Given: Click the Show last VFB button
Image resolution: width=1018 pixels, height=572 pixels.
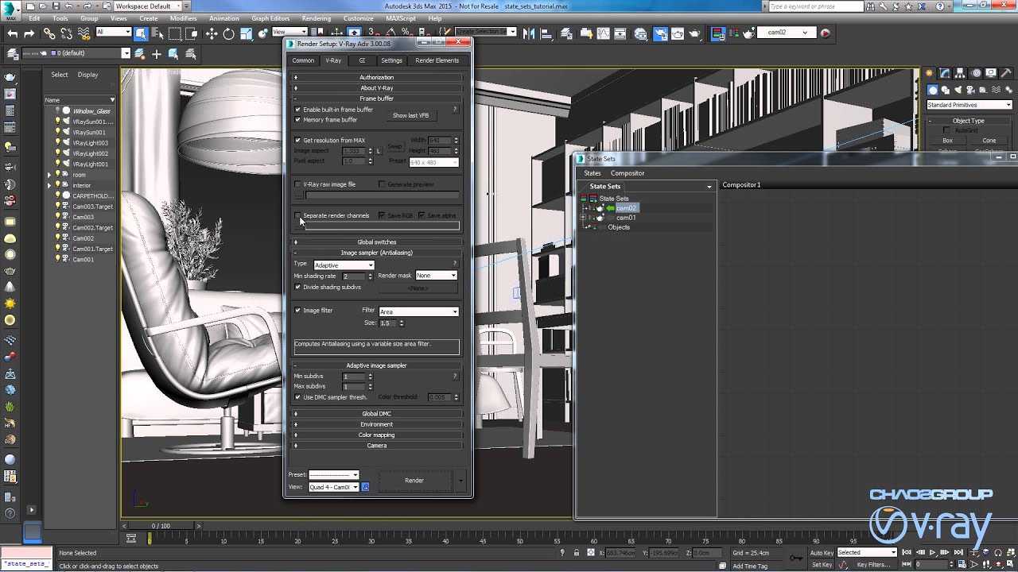Looking at the screenshot, I should [x=410, y=115].
